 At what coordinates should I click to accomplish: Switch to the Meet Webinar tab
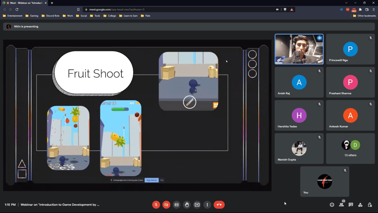coord(24,3)
